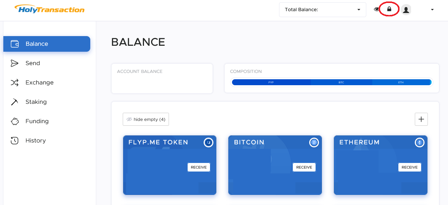Click the Exchange shuffle icon
The width and height of the screenshot is (448, 205).
point(15,83)
